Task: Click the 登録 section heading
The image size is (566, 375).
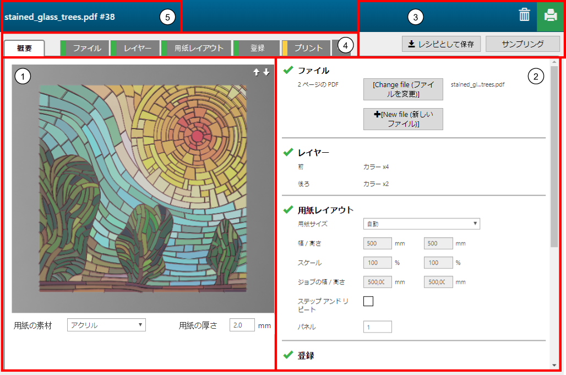Action: tap(306, 356)
